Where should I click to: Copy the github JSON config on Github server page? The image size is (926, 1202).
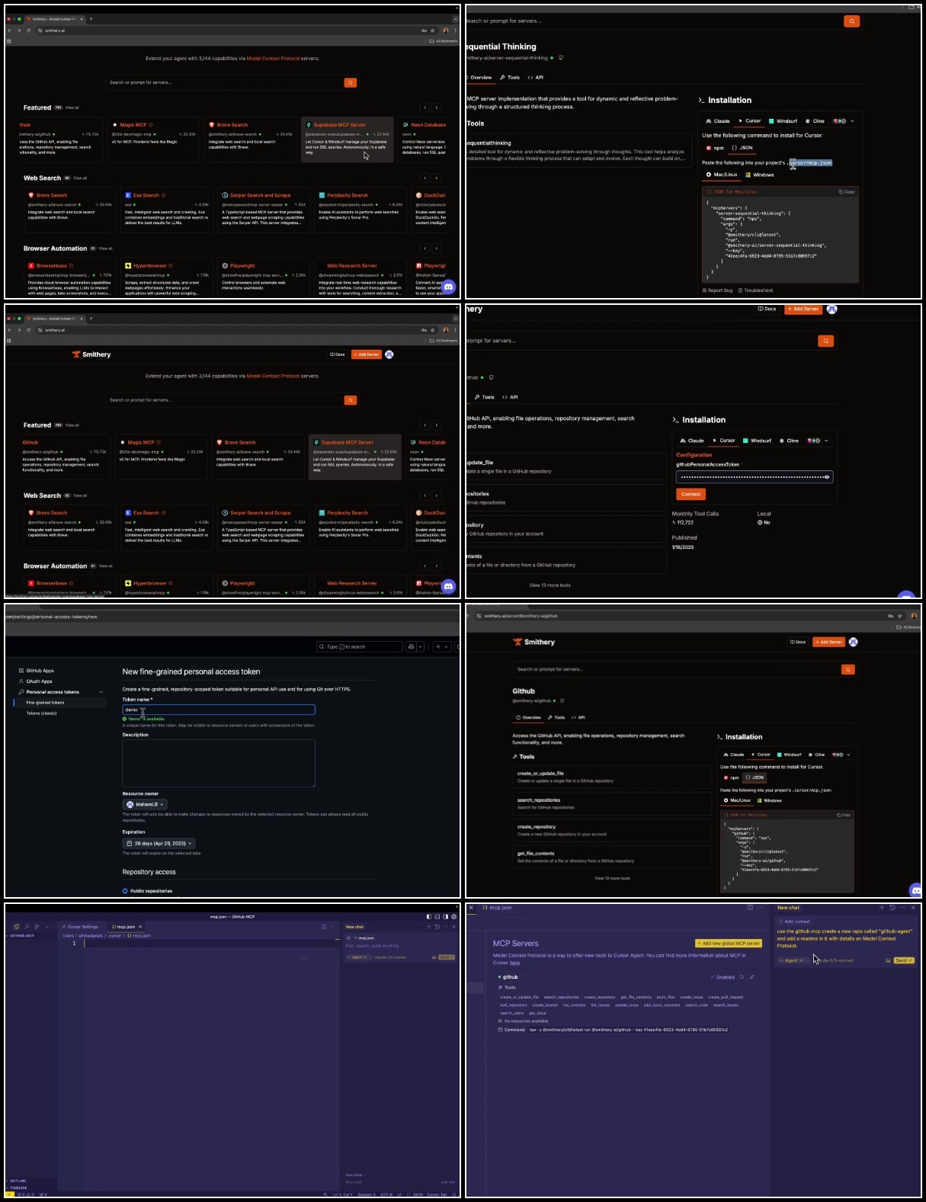843,815
